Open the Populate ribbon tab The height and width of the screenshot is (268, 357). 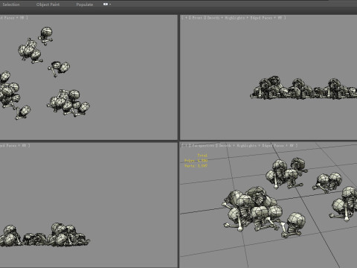point(85,4)
